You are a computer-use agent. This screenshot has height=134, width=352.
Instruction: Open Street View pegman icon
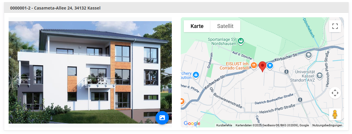(335, 114)
